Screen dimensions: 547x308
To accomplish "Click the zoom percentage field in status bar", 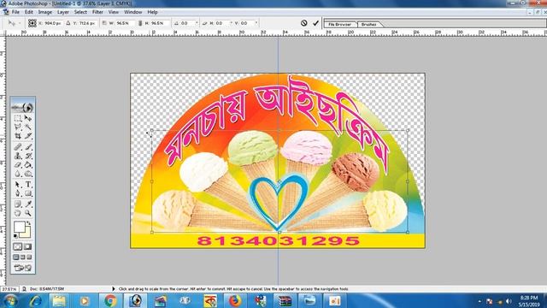I will tap(9, 289).
